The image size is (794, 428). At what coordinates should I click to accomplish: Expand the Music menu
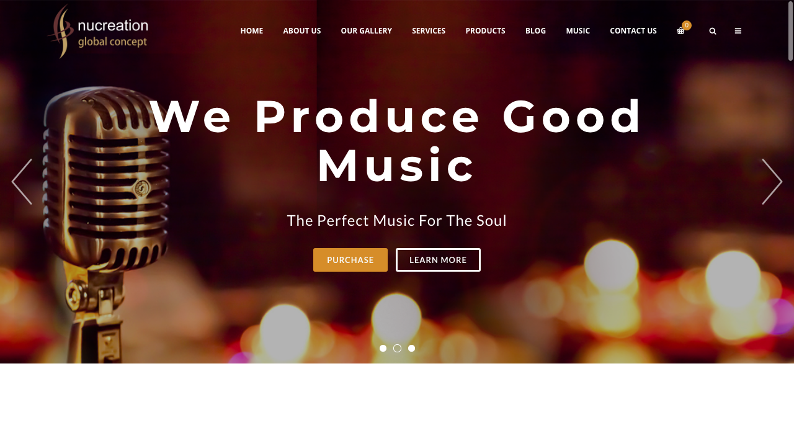pyautogui.click(x=578, y=31)
